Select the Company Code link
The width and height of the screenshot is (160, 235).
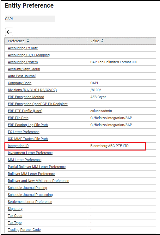[20, 83]
